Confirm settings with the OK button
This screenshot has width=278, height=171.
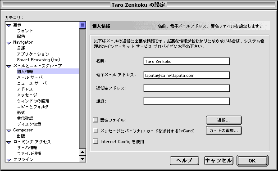(x=252, y=161)
